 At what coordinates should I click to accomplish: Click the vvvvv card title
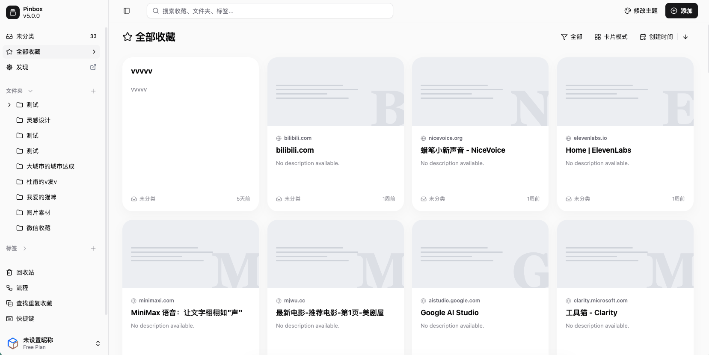(x=142, y=71)
